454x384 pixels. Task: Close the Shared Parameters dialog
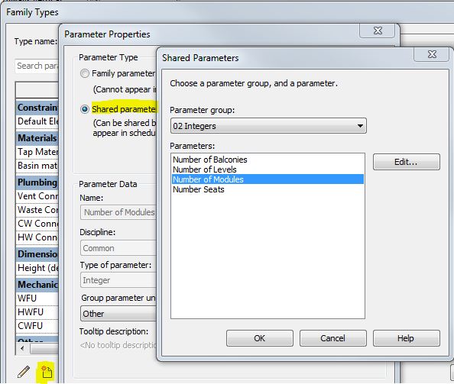432,54
